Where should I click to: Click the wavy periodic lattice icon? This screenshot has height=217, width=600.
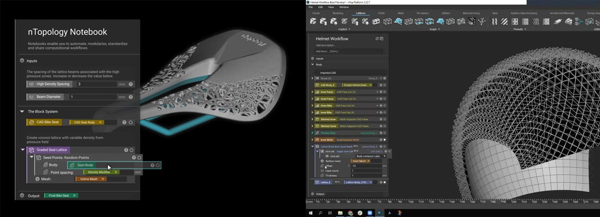(494, 21)
